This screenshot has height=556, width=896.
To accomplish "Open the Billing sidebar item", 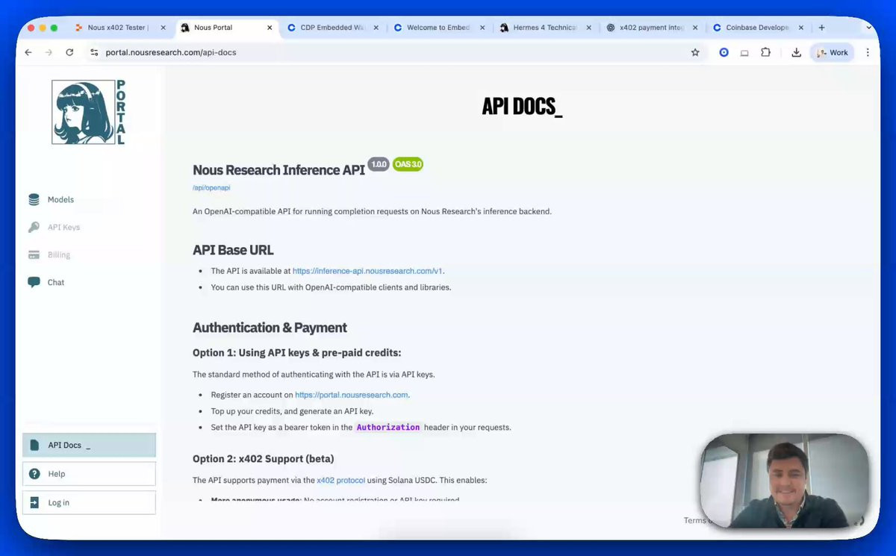I will [58, 255].
